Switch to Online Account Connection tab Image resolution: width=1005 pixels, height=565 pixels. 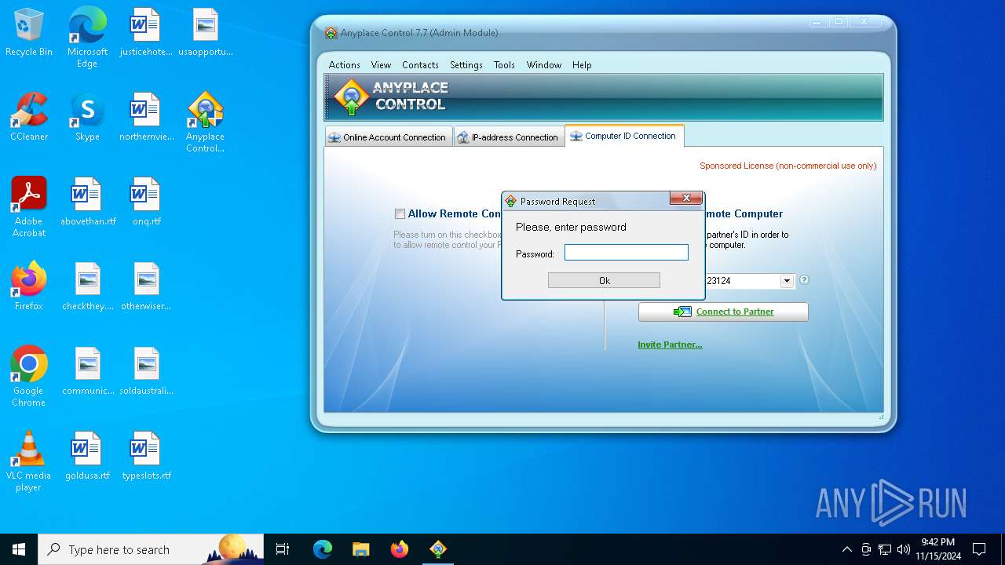click(389, 137)
